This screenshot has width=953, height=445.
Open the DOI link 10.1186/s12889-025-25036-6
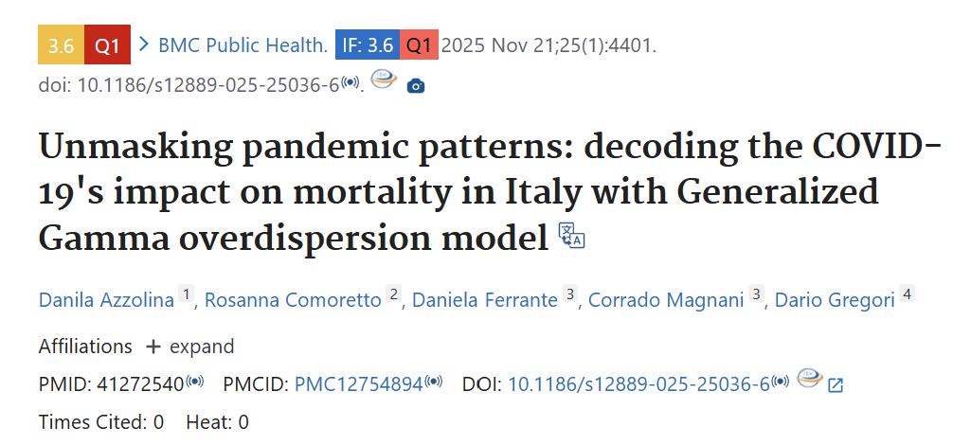point(638,384)
